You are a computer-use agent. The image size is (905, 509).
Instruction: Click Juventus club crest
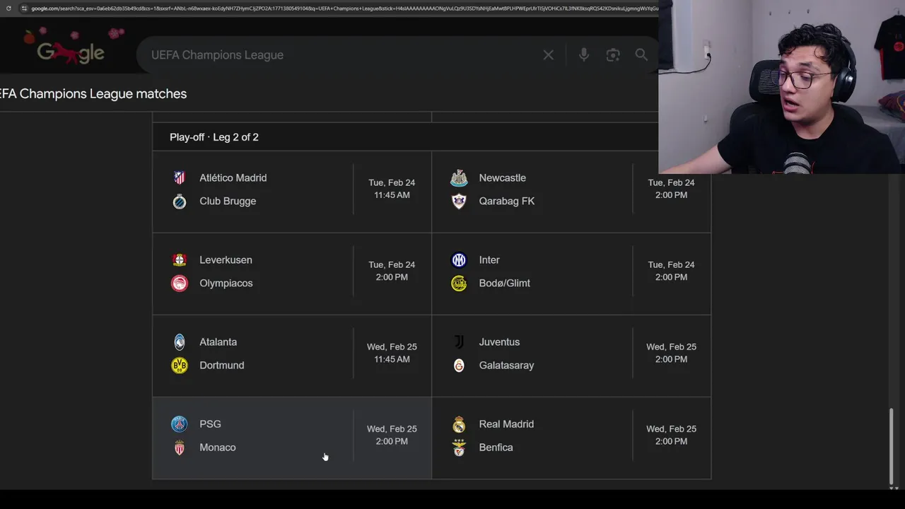tap(459, 342)
